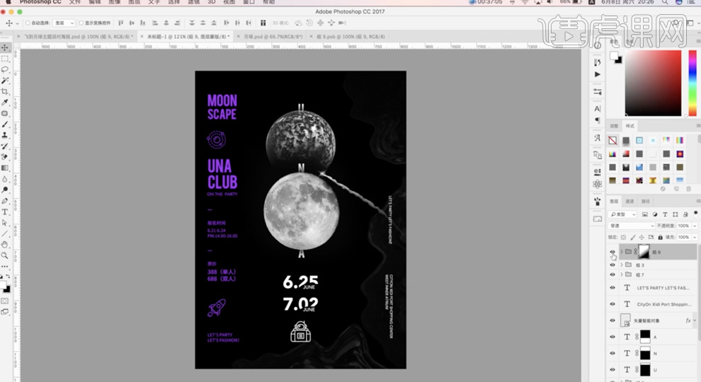701x382 pixels.
Task: Enable the 自动选择 checkbox
Action: (28, 23)
